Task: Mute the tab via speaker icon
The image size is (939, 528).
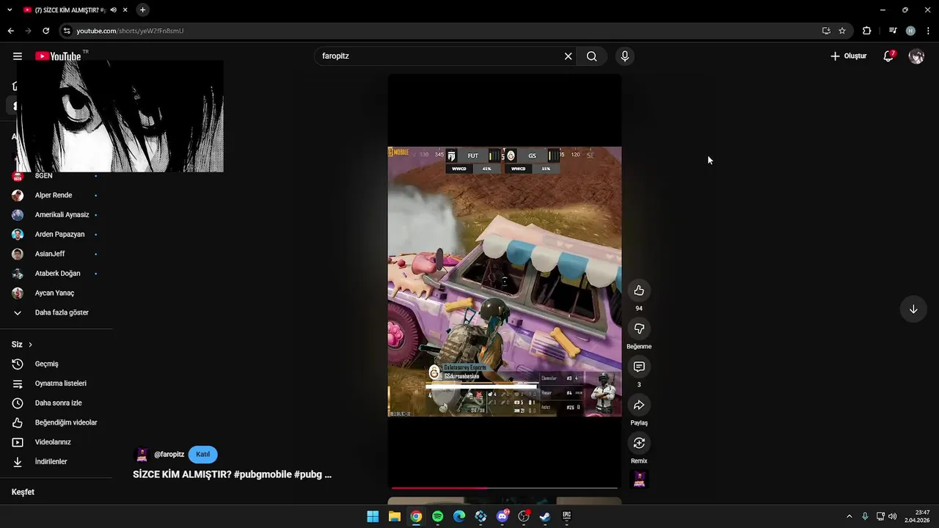Action: click(x=113, y=10)
